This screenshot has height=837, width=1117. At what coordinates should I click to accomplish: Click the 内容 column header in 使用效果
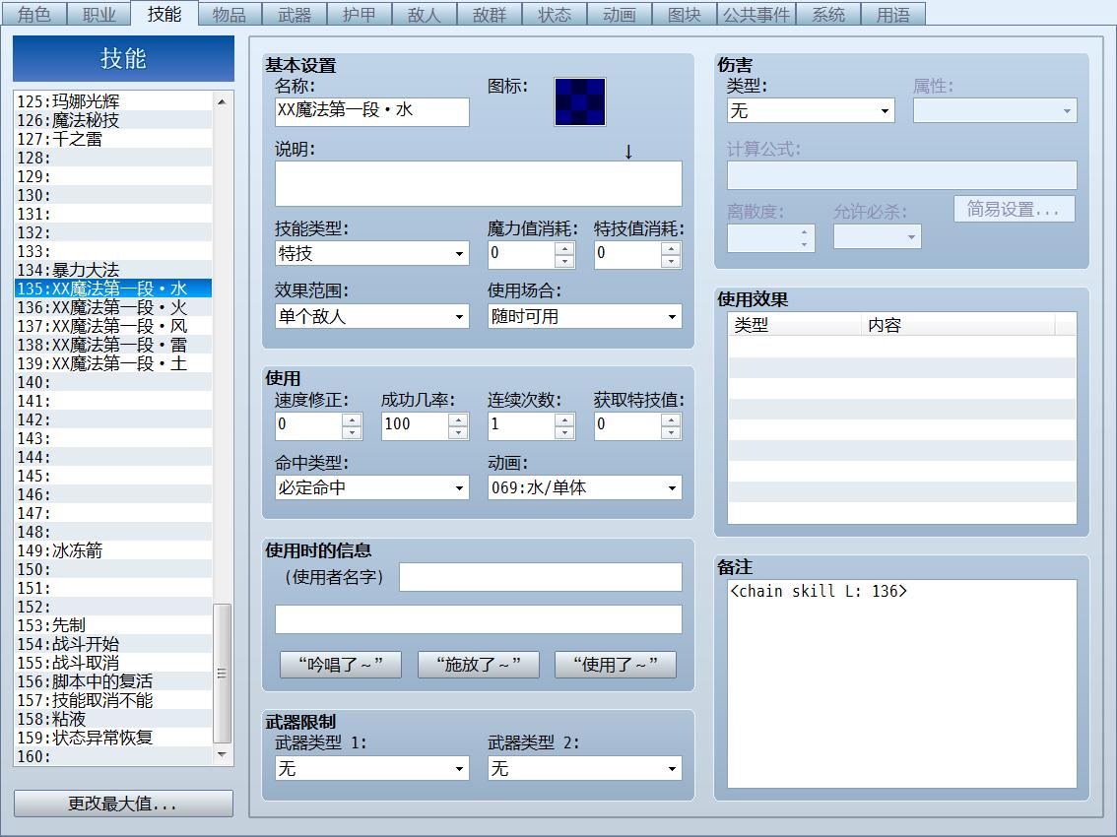958,325
